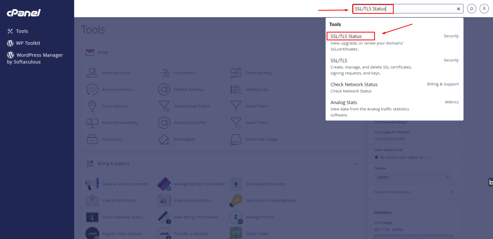Viewport: 493px width, 239px height.
Task: Click the Email Accounts icon
Action: (92, 73)
